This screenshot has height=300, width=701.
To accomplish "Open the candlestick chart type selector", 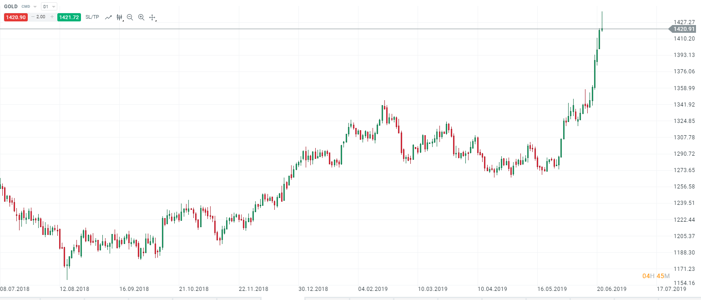I will [120, 17].
